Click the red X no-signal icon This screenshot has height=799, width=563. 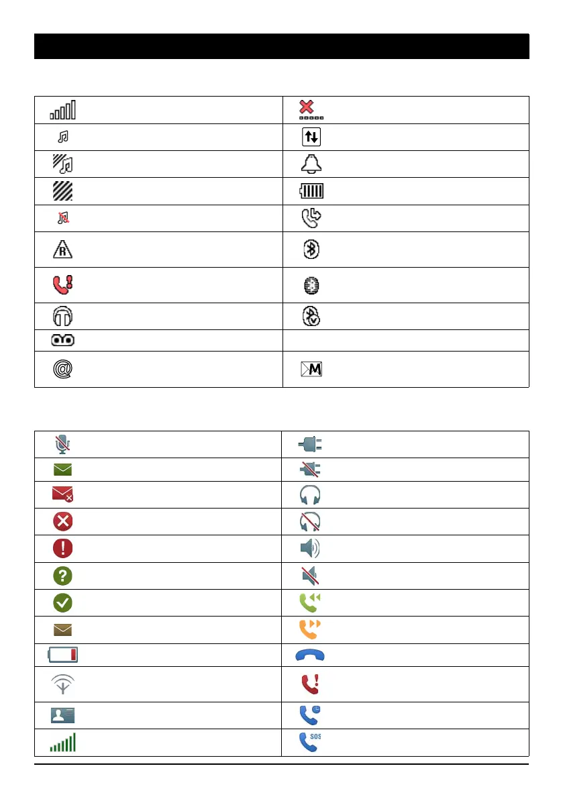[311, 110]
